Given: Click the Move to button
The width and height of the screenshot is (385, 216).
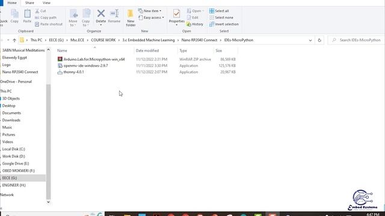Looking at the screenshot, I should [73, 17].
